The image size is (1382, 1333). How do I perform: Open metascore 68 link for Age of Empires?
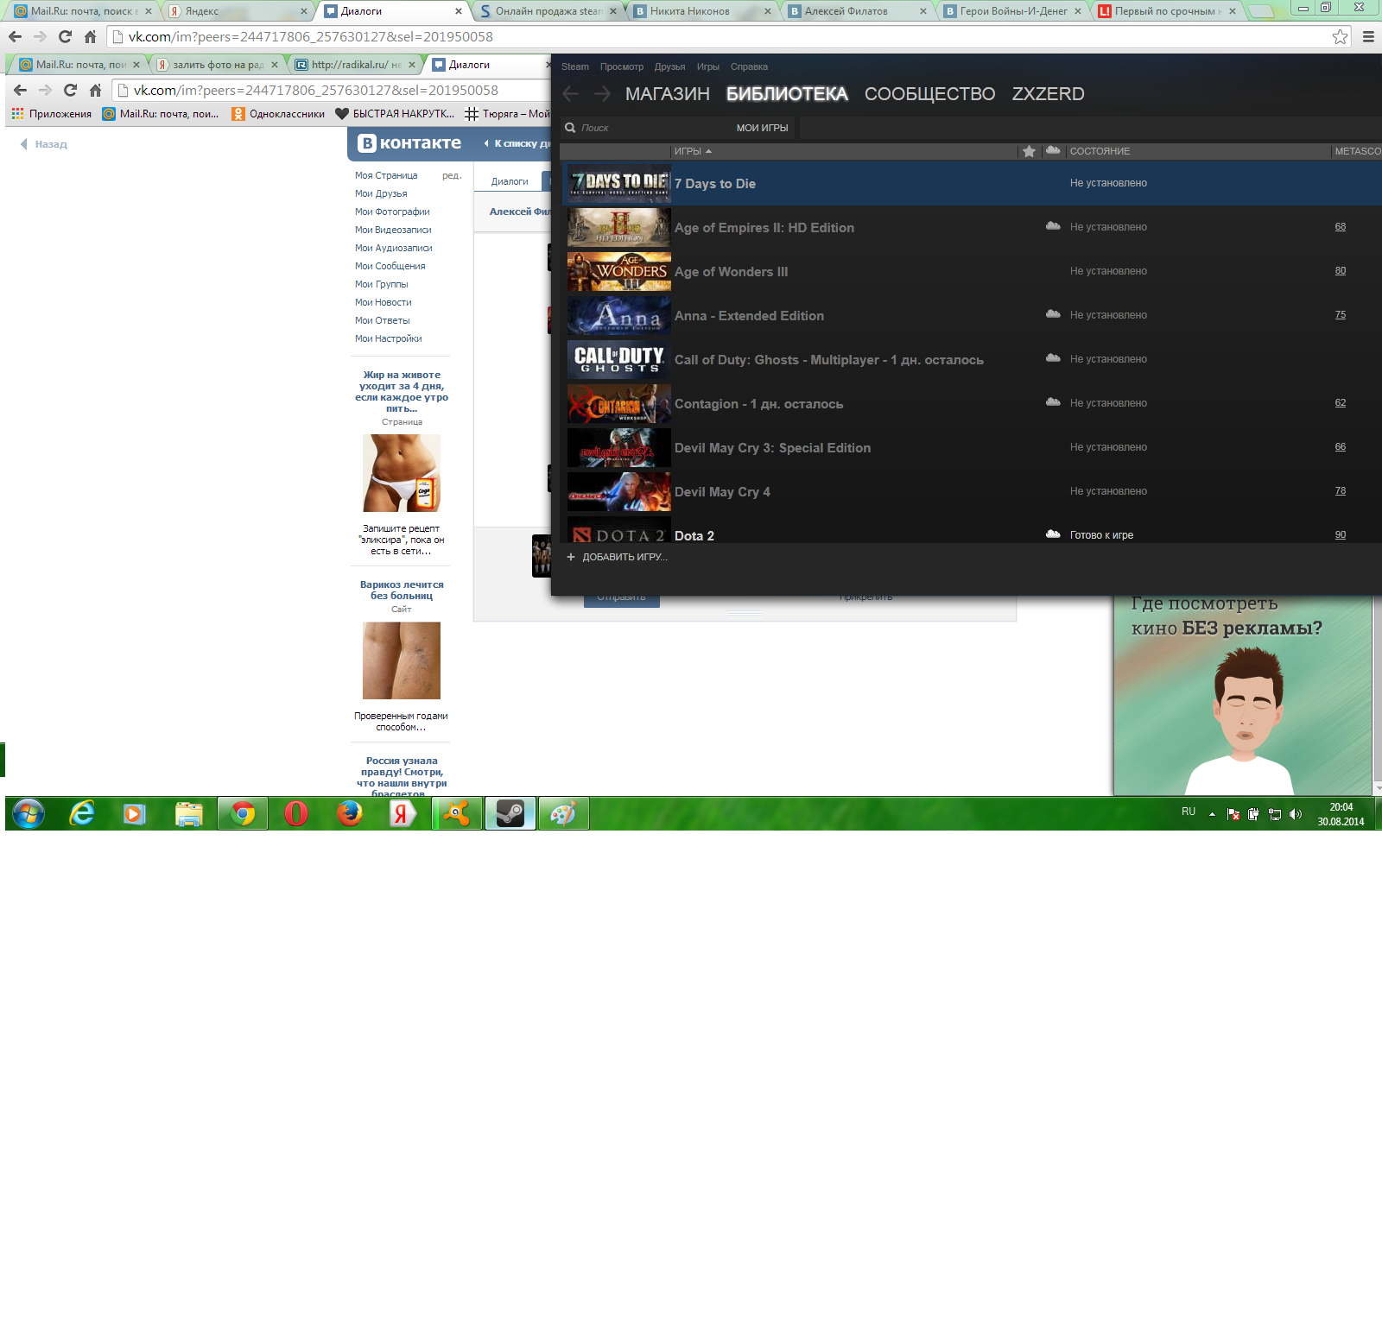point(1340,227)
